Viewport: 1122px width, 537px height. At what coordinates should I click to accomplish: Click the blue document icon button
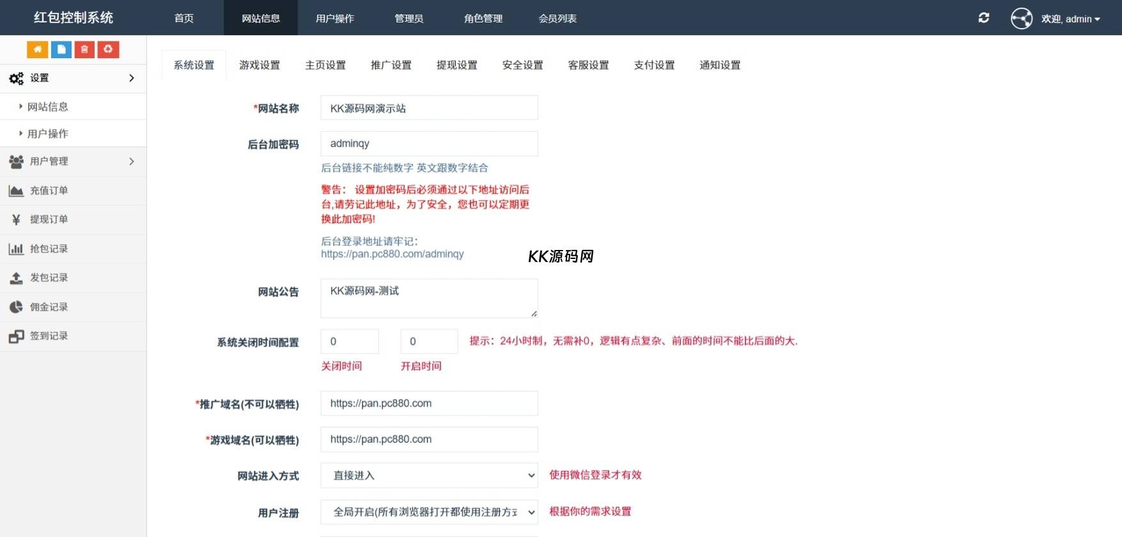[61, 49]
